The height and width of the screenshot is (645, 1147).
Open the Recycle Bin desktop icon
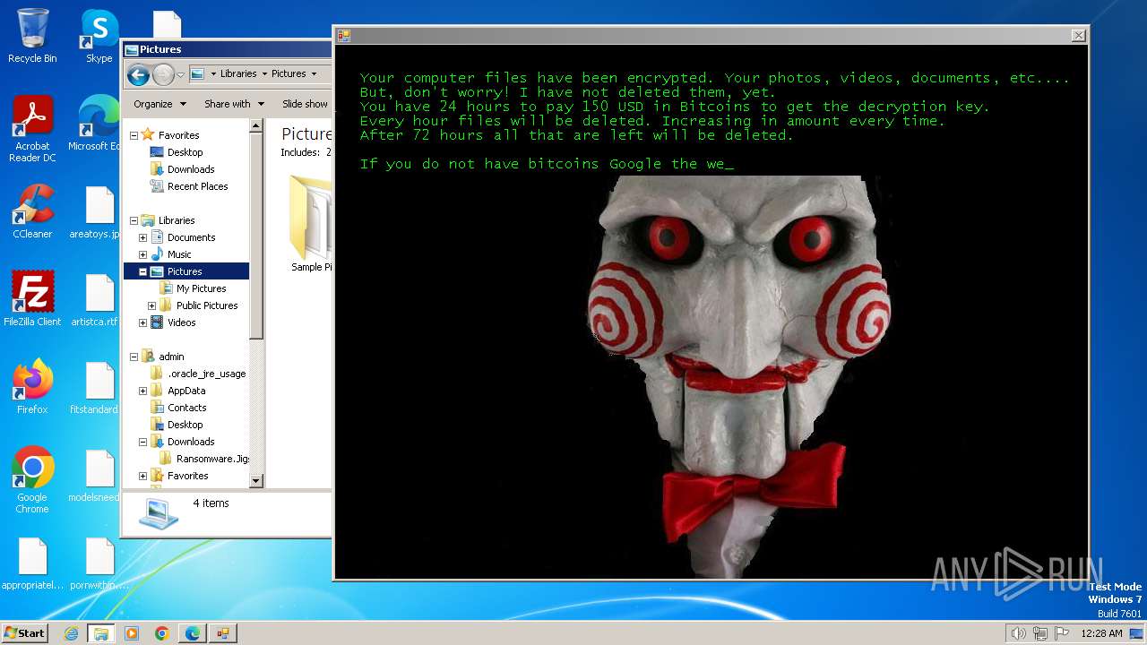[x=32, y=36]
